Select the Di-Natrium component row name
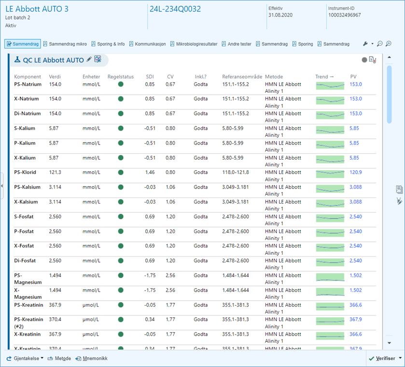 coord(28,114)
